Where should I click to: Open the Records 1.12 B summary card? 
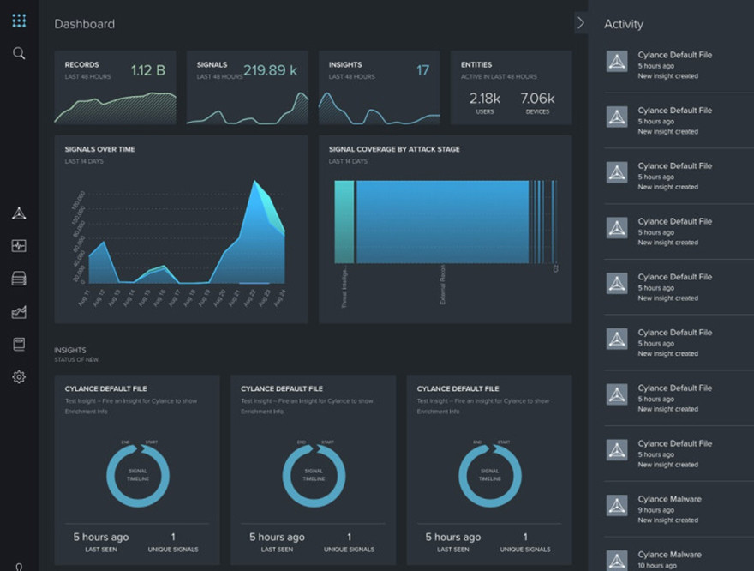116,87
